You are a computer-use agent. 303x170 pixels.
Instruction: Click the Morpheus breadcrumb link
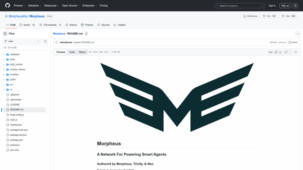coord(59,34)
